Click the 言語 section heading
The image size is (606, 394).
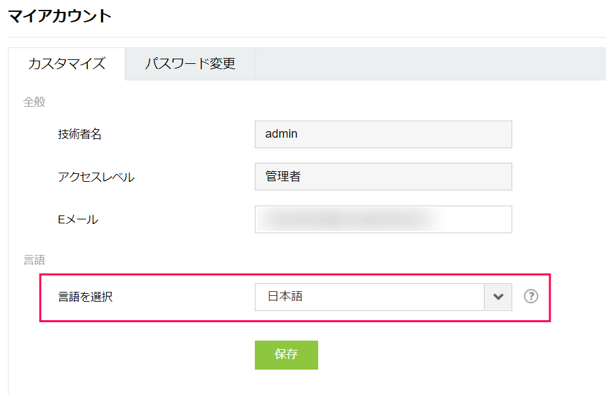point(34,260)
